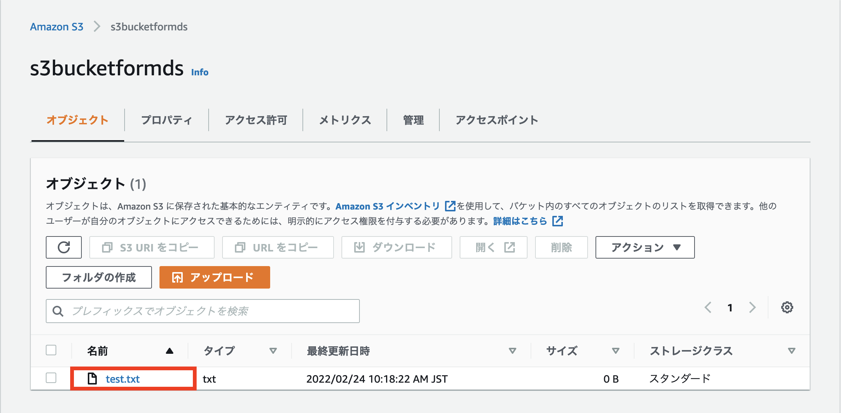Image resolution: width=842 pixels, height=413 pixels.
Task: Click the copy icon on S3 URI をコピー
Action: (x=108, y=247)
